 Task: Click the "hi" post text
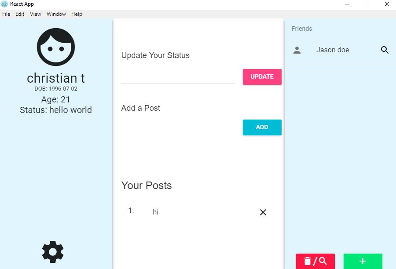(x=156, y=212)
